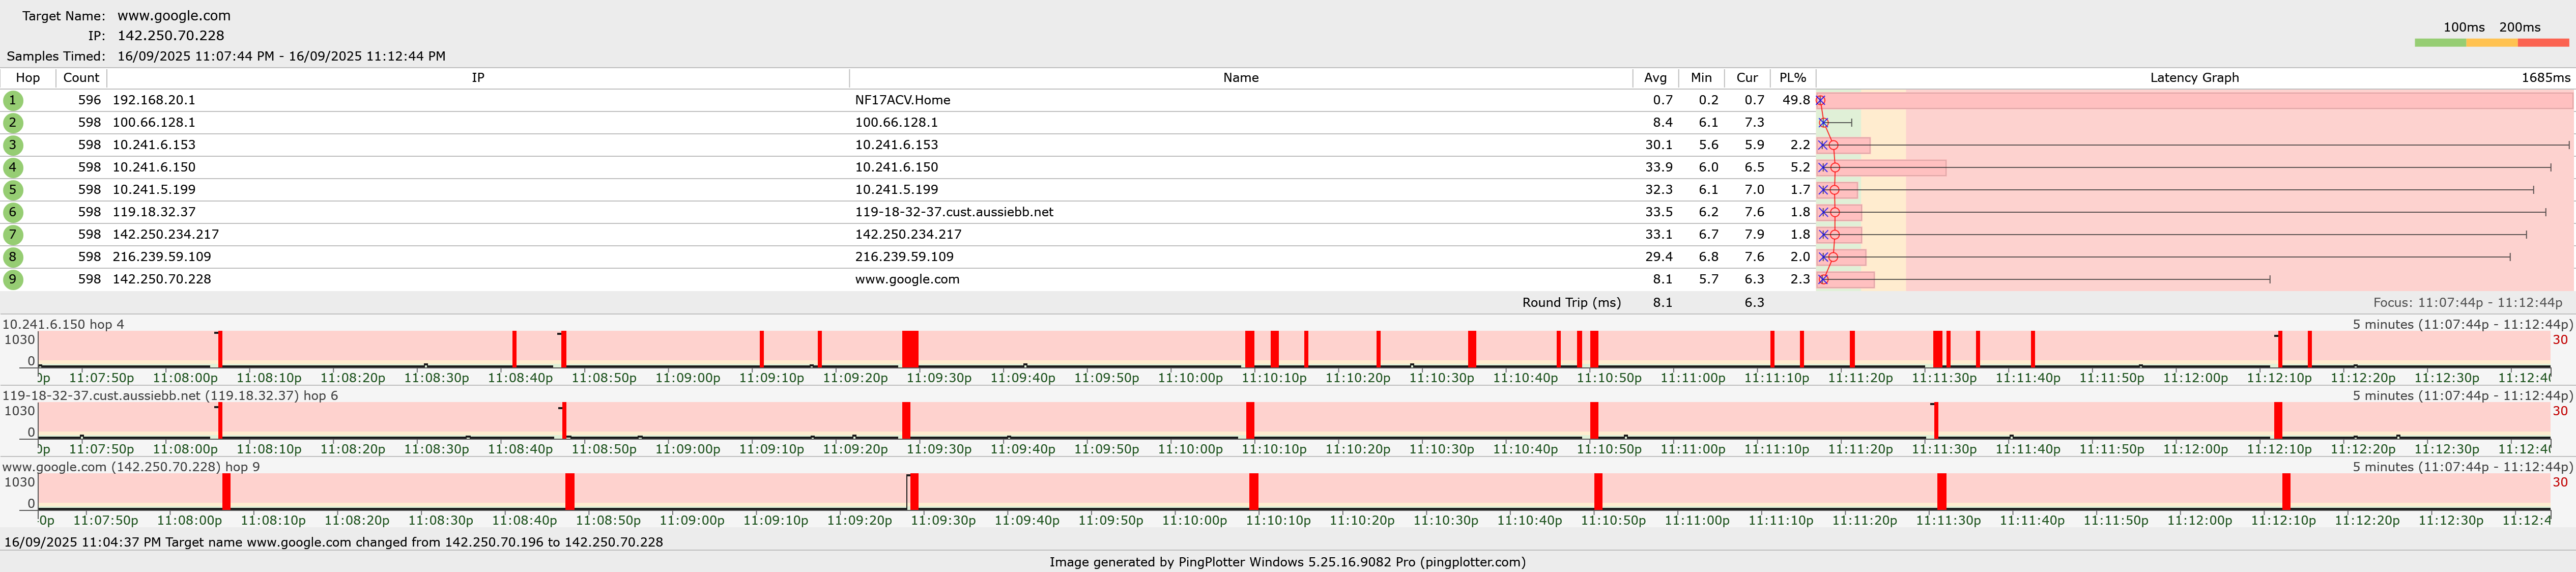Click the Min column header

1701,78
